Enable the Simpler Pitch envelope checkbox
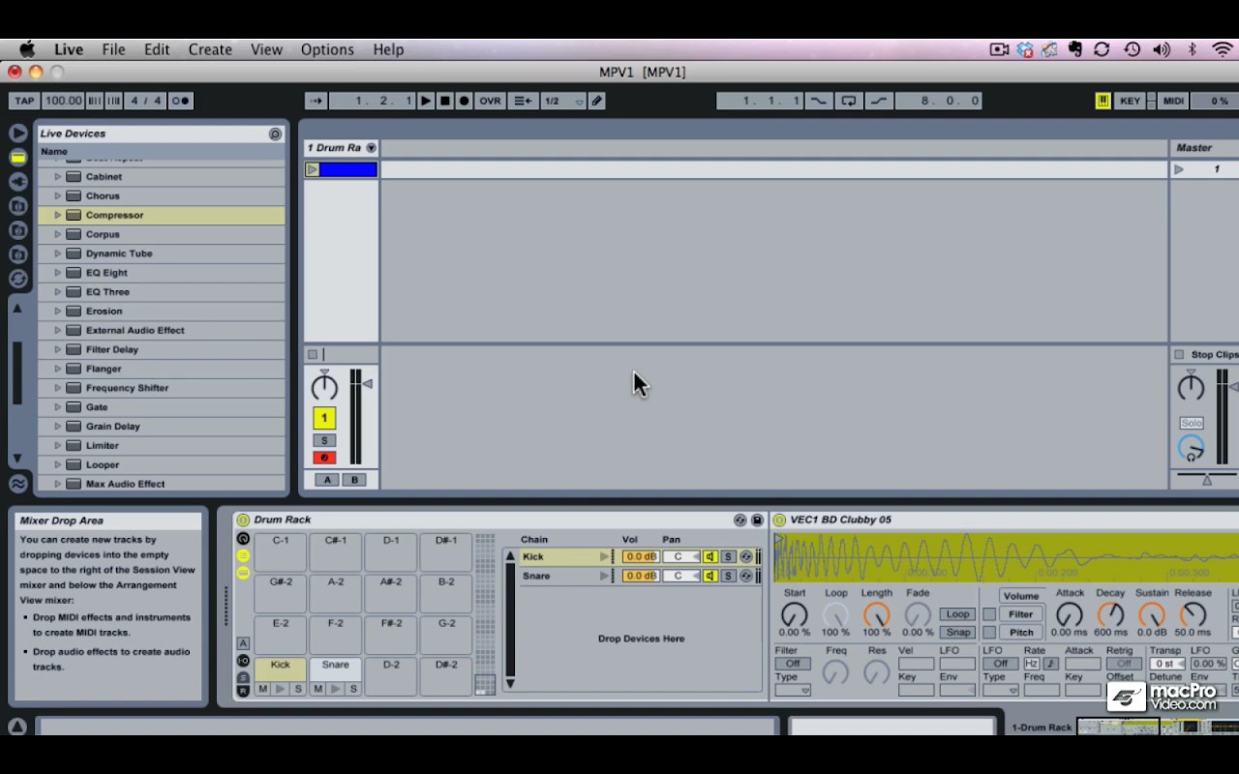This screenshot has width=1239, height=774. coord(989,633)
